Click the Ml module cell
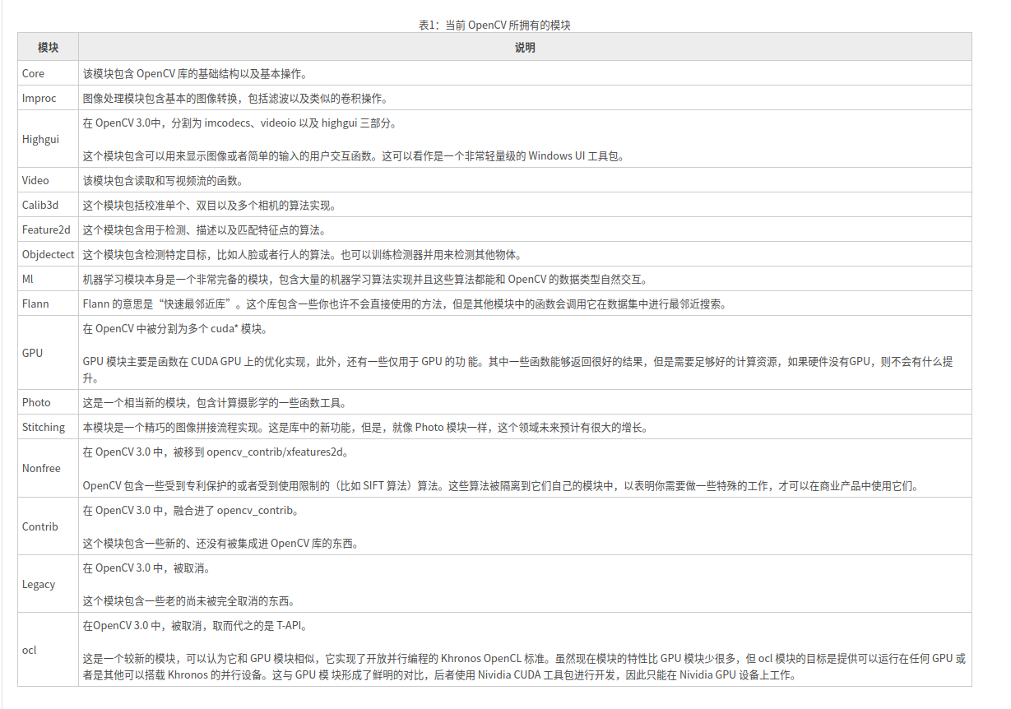The width and height of the screenshot is (1011, 709). (28, 279)
